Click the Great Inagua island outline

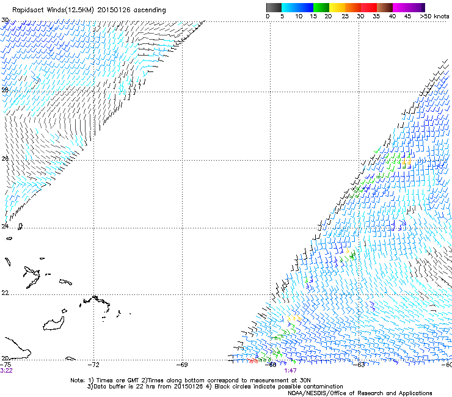click(x=54, y=324)
